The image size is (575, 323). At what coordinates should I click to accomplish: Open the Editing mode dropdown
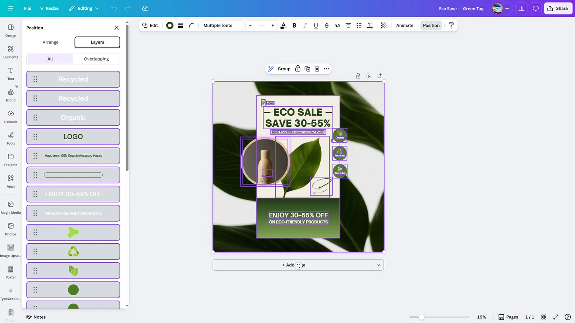(83, 8)
